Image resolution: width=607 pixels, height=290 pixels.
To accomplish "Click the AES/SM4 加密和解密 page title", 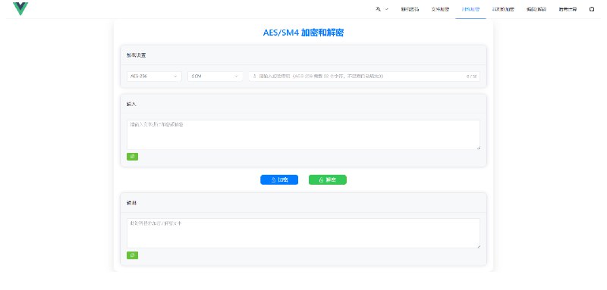I will point(303,33).
